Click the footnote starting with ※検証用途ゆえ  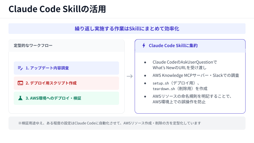tap(110, 123)
